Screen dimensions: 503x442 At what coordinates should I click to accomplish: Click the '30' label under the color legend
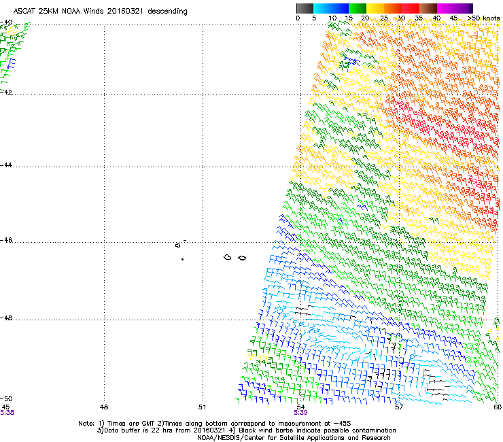click(x=401, y=18)
